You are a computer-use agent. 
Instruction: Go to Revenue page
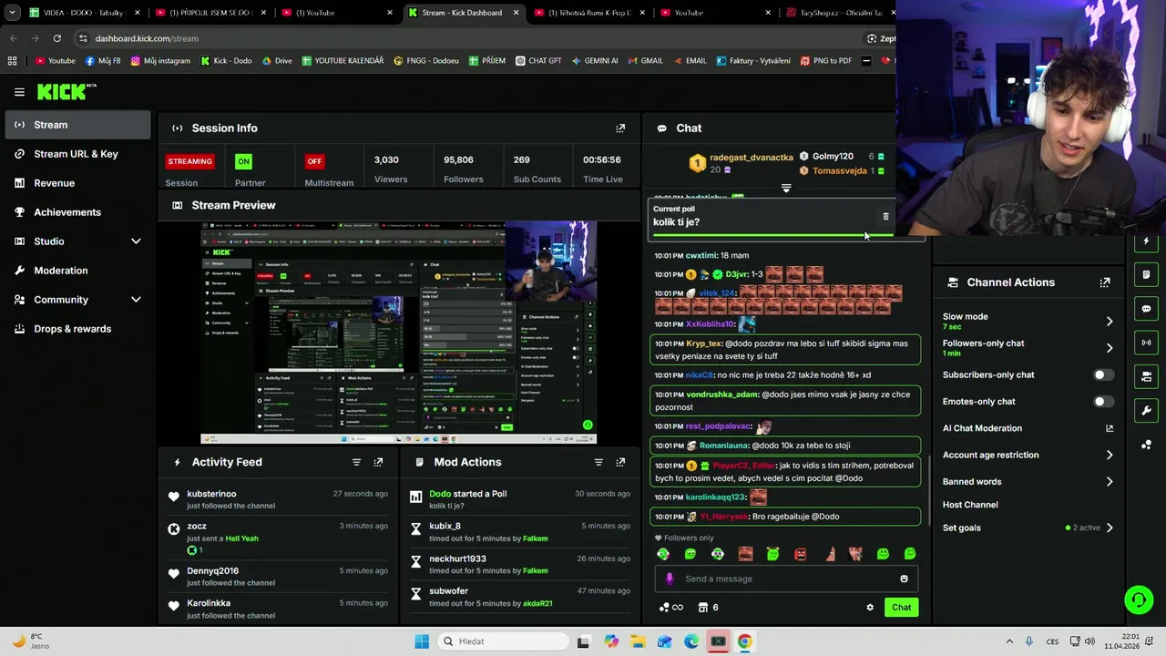(77, 183)
